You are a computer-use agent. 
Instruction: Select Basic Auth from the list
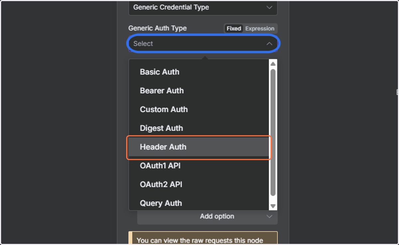tap(199, 72)
